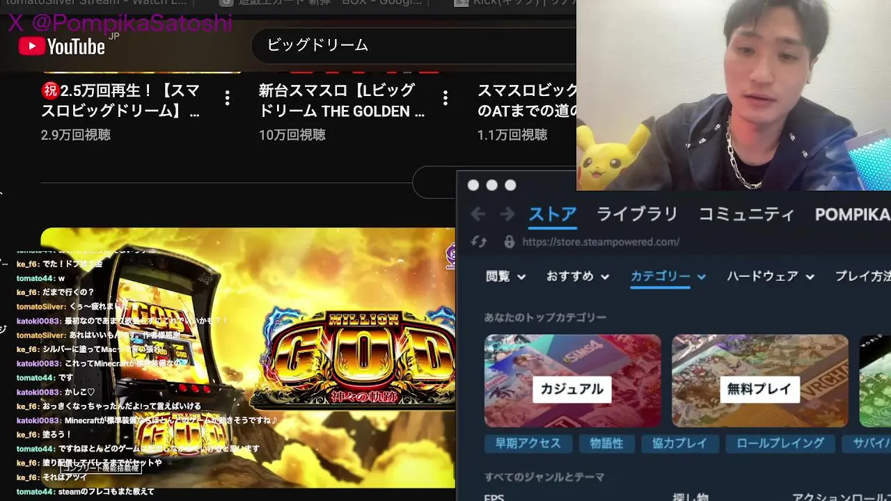Image resolution: width=891 pixels, height=501 pixels.
Task: Switch to the 遊戯王カード Google browser tab
Action: click(x=320, y=3)
